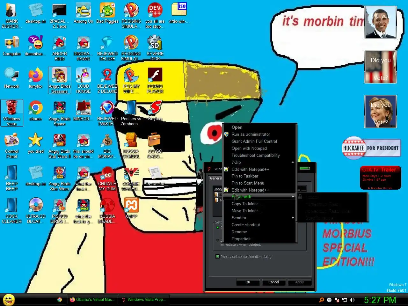
Task: Select the green-lit radio button in Settings
Action: click(218, 228)
